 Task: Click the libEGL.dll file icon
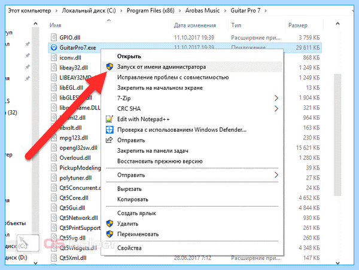tap(54, 87)
